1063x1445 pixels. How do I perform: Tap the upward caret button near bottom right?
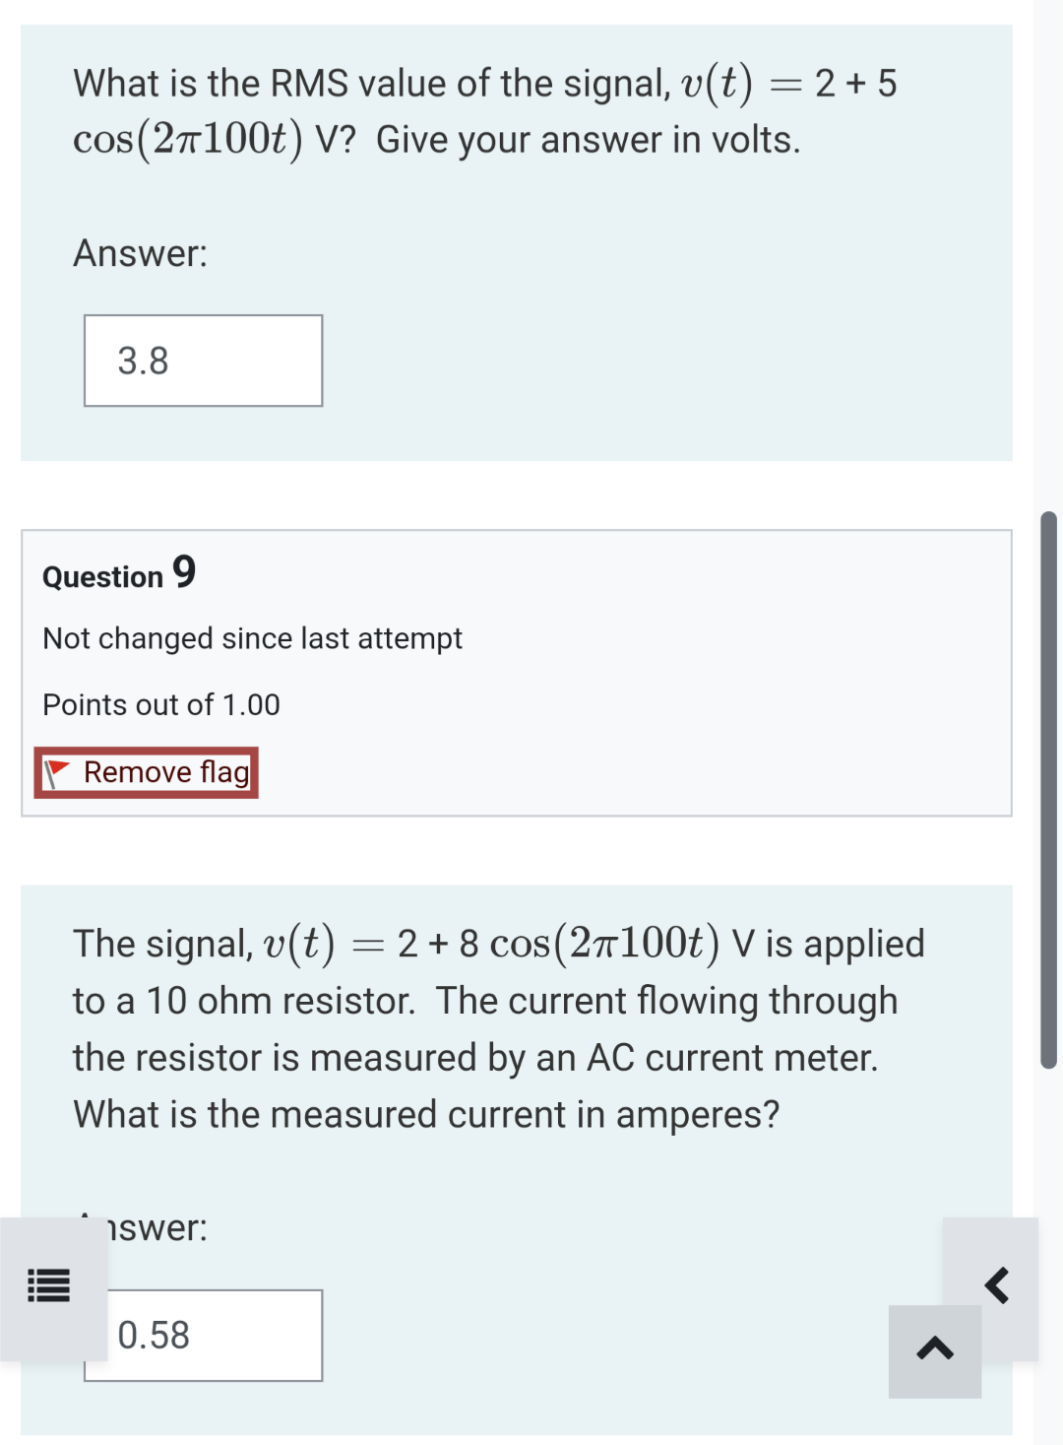(x=933, y=1351)
